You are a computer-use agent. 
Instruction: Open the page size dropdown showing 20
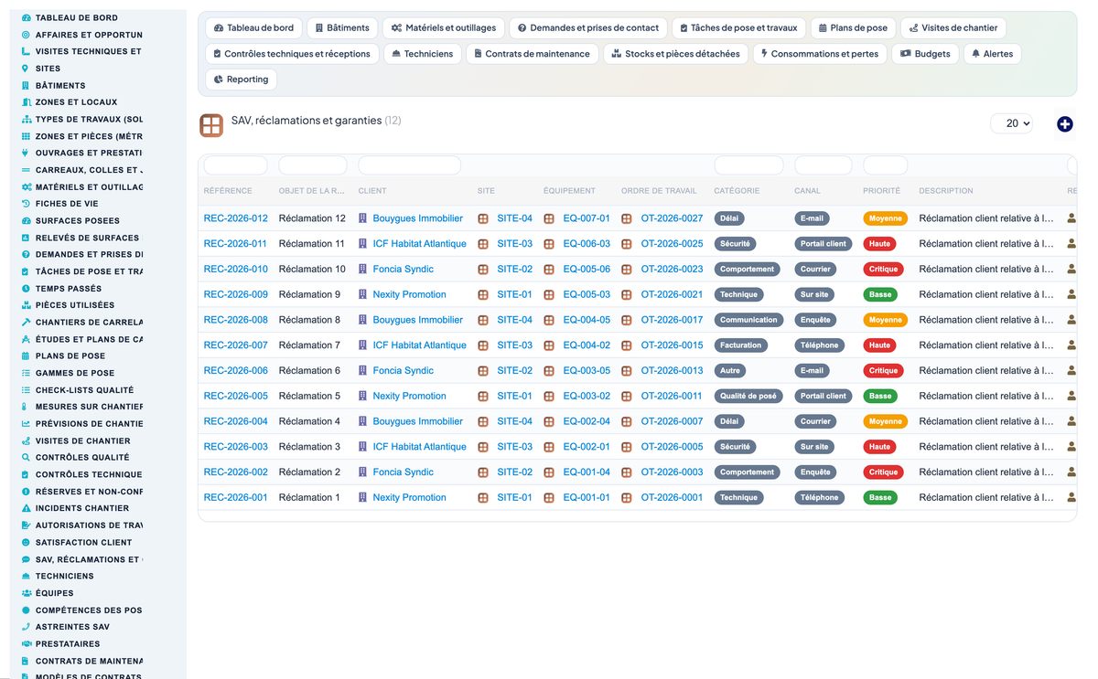coord(1011,123)
